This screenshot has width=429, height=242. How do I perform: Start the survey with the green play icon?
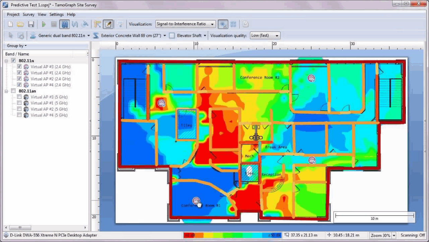click(43, 24)
